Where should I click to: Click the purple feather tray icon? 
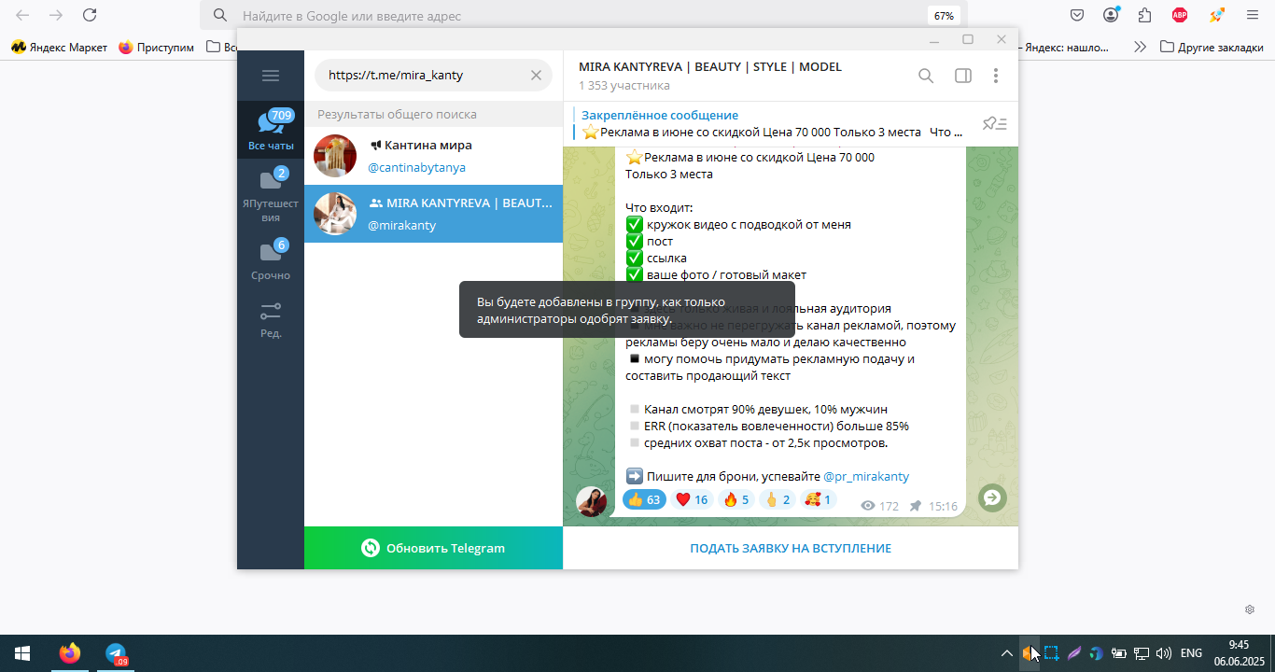coord(1073,653)
